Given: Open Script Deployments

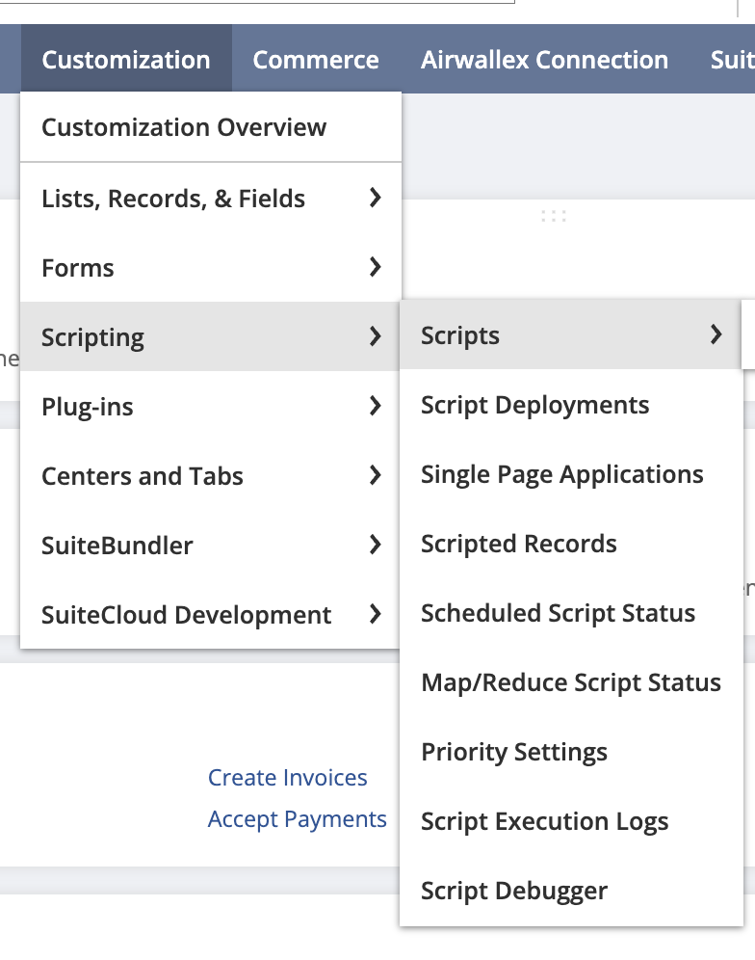Looking at the screenshot, I should pyautogui.click(x=534, y=405).
